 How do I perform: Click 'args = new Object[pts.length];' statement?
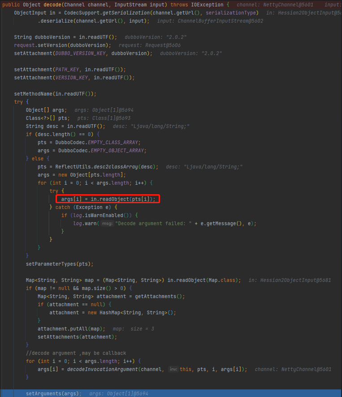(x=82, y=175)
